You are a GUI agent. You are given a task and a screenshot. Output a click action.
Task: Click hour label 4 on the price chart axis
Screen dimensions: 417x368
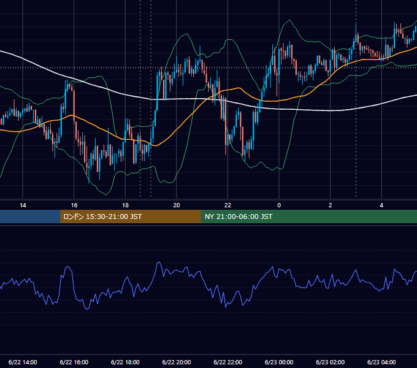pyautogui.click(x=381, y=205)
